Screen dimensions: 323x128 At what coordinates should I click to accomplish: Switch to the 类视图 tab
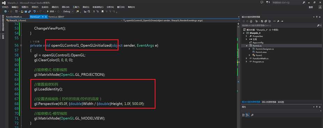point(281,102)
